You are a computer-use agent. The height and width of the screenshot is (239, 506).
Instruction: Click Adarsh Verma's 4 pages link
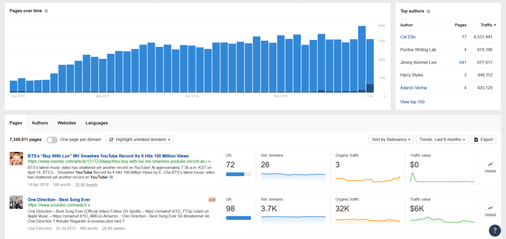click(x=465, y=88)
